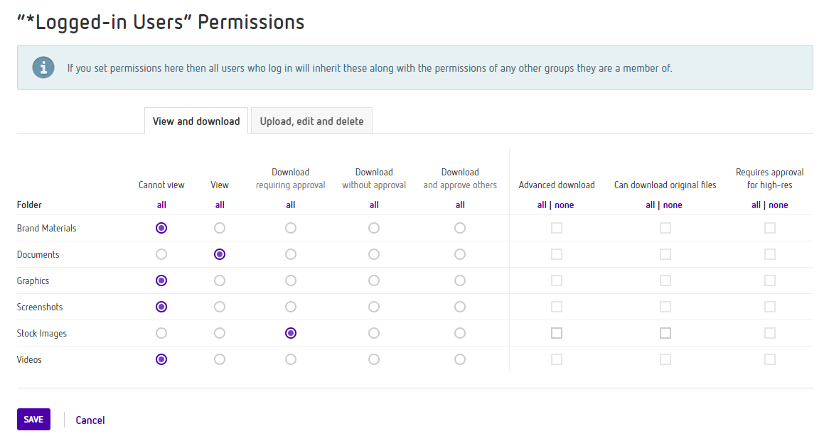Image resolution: width=829 pixels, height=436 pixels.
Task: Select Cannot view for Brand Materials
Action: pyautogui.click(x=161, y=228)
